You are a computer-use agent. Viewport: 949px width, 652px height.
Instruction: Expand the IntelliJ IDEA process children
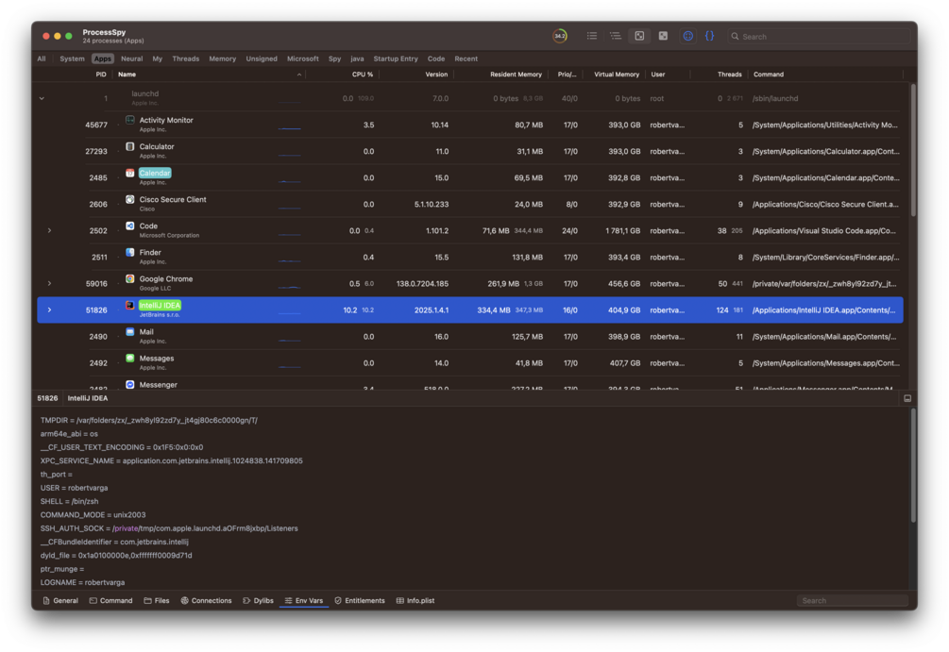point(50,309)
